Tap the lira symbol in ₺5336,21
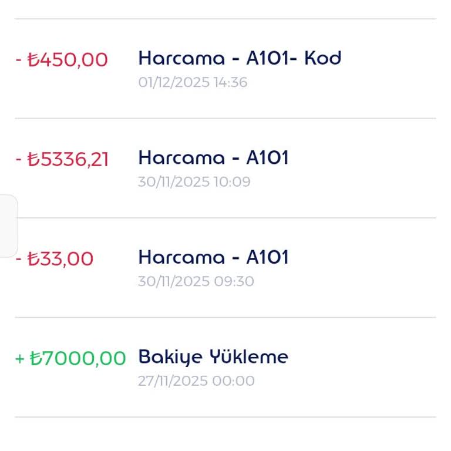Viewport: 451px width, 451px height. 33,159
